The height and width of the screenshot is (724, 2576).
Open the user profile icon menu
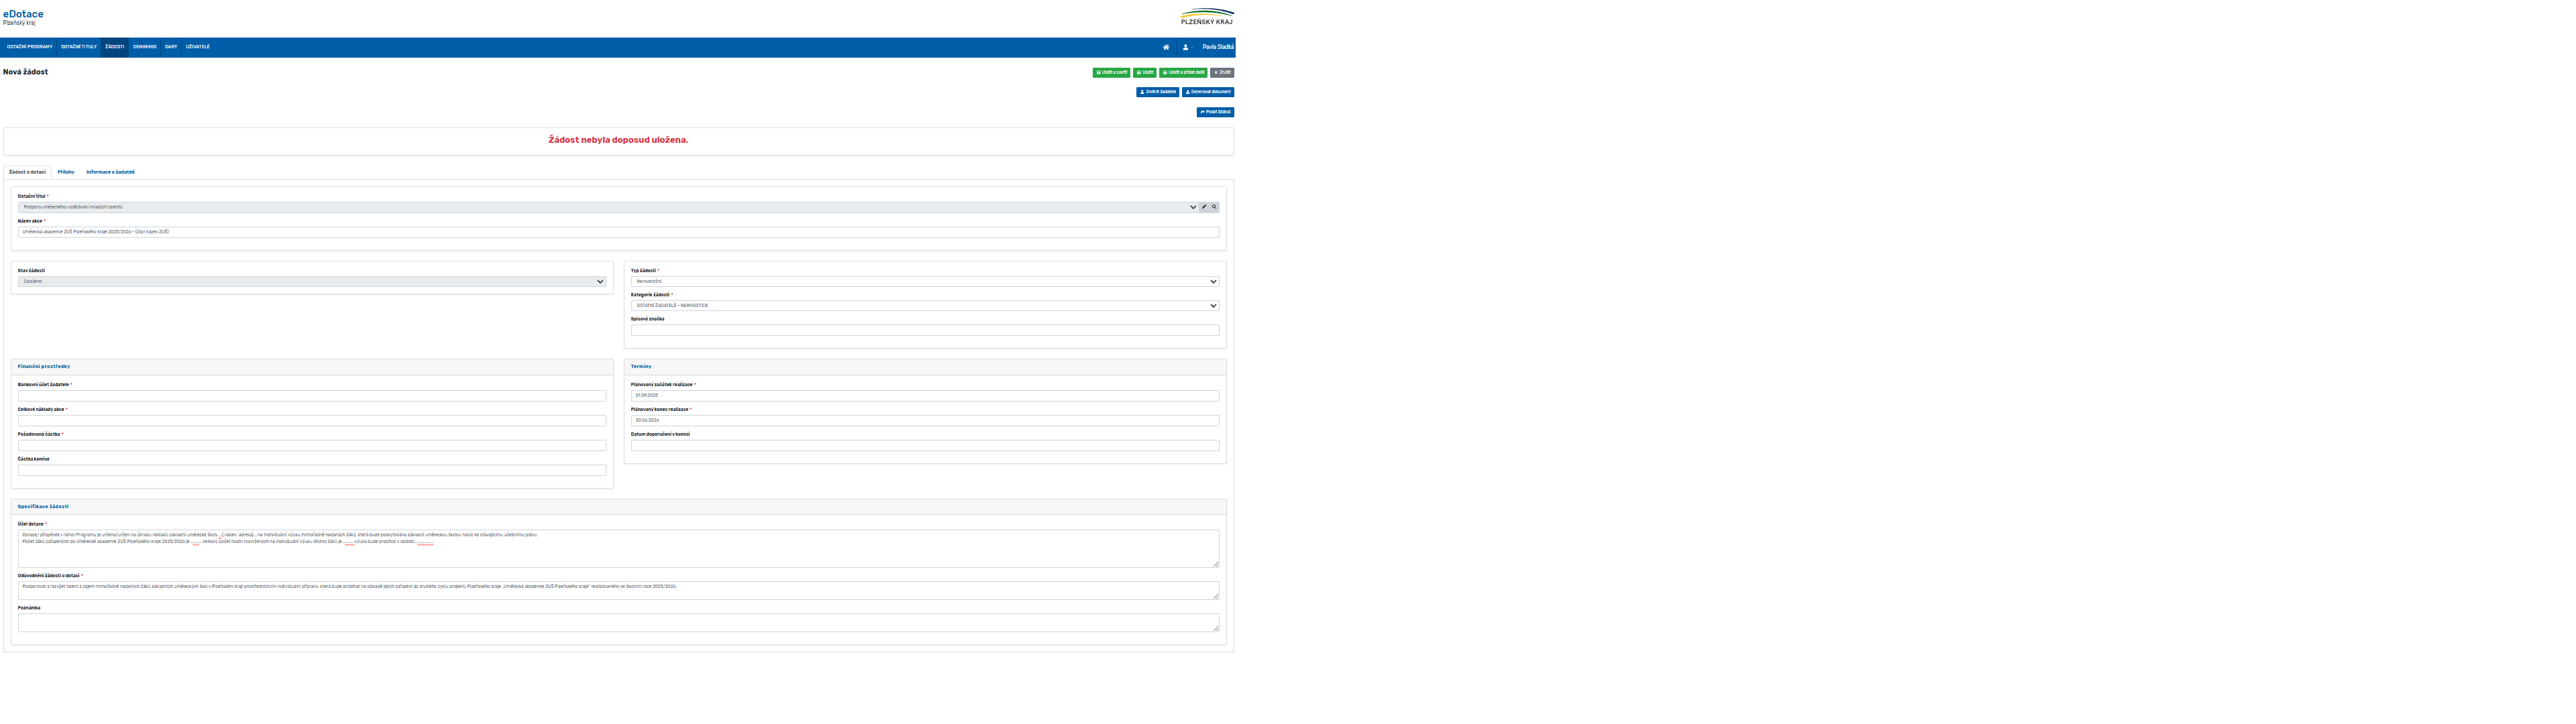1187,47
